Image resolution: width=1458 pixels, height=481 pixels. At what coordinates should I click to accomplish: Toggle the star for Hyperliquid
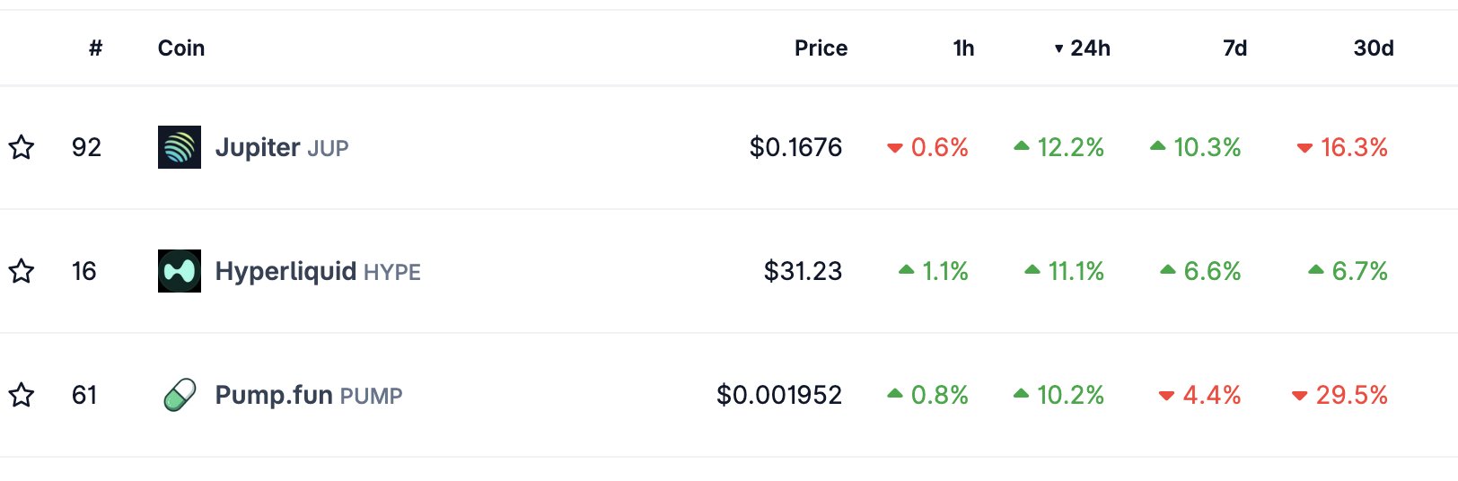click(x=22, y=271)
